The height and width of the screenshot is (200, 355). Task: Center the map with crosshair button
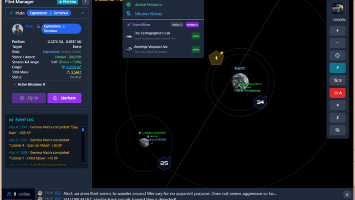tap(337, 56)
